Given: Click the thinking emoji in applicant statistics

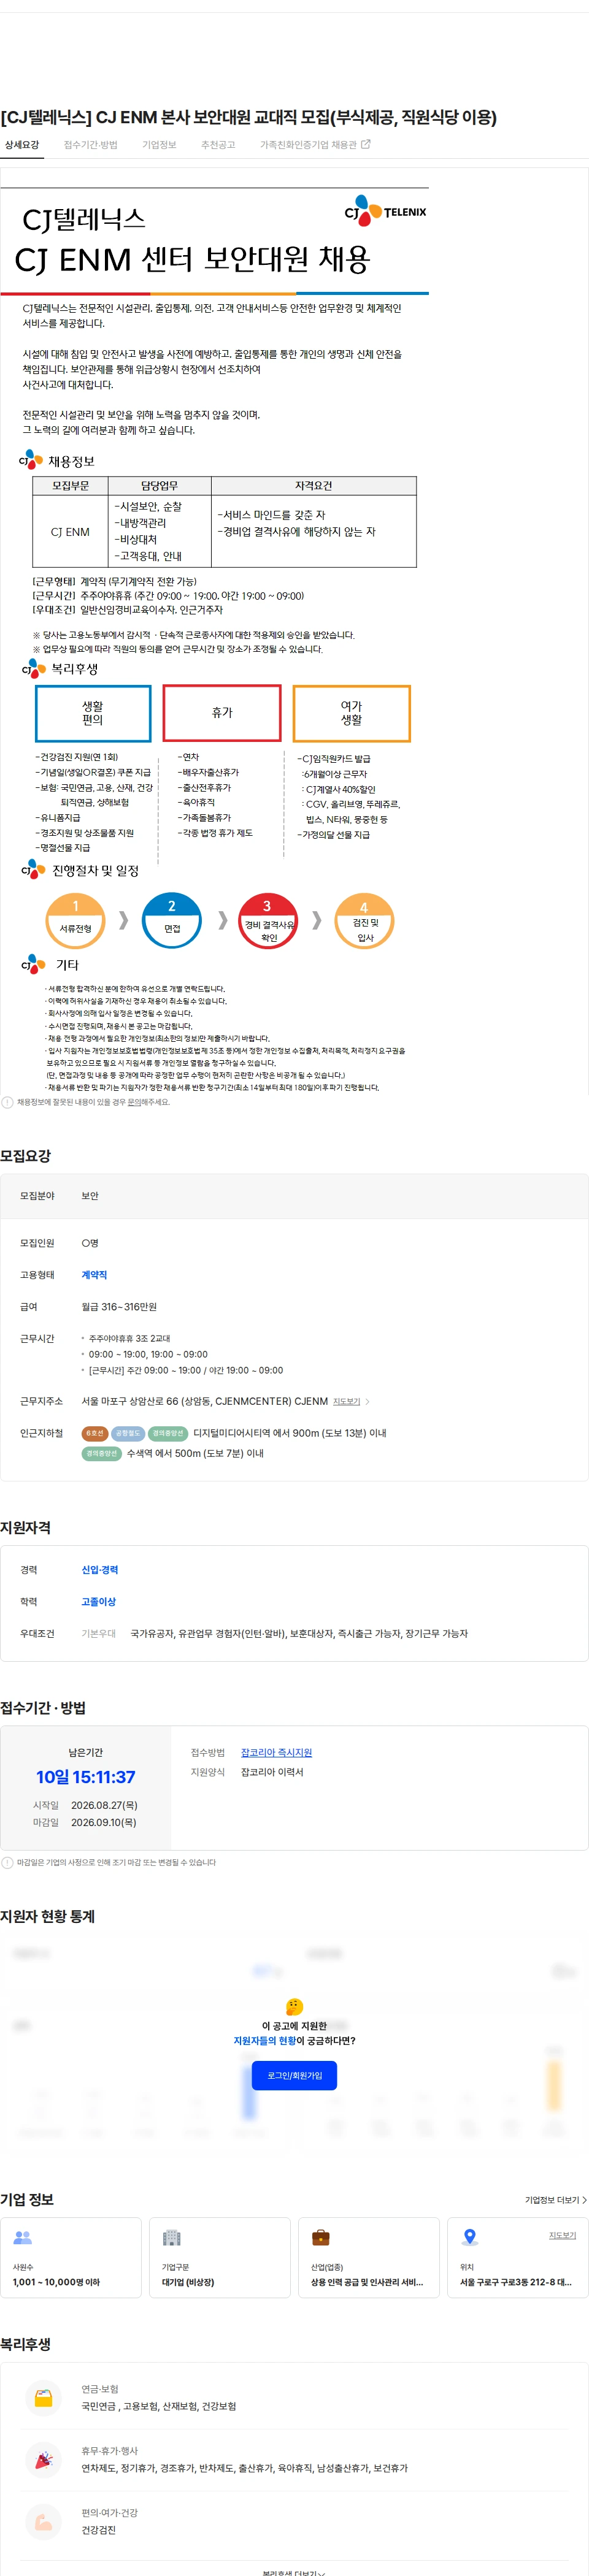Looking at the screenshot, I should pyautogui.click(x=294, y=2006).
